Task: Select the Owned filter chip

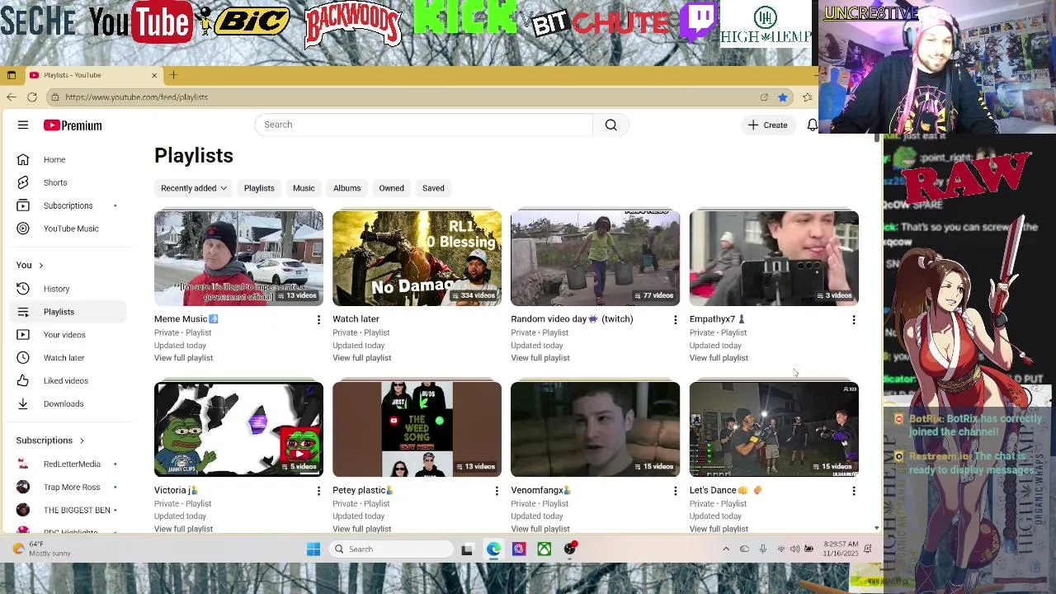Action: [391, 188]
